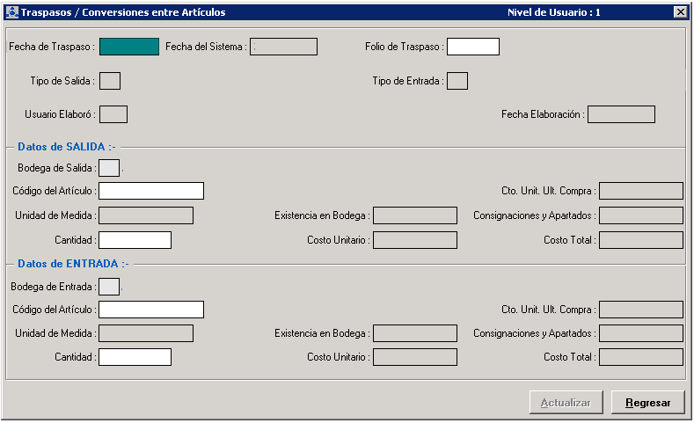The width and height of the screenshot is (694, 423).
Task: Click Costo Total field in ENTRADA section
Action: (x=641, y=357)
